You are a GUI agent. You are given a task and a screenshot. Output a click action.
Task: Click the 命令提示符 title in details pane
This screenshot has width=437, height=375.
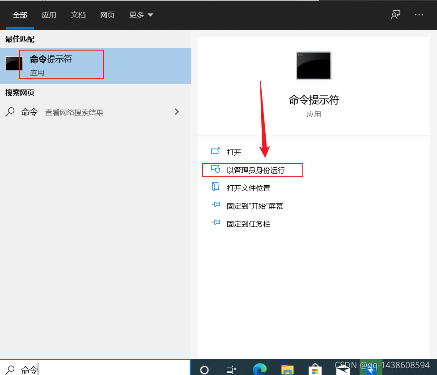[x=314, y=100]
